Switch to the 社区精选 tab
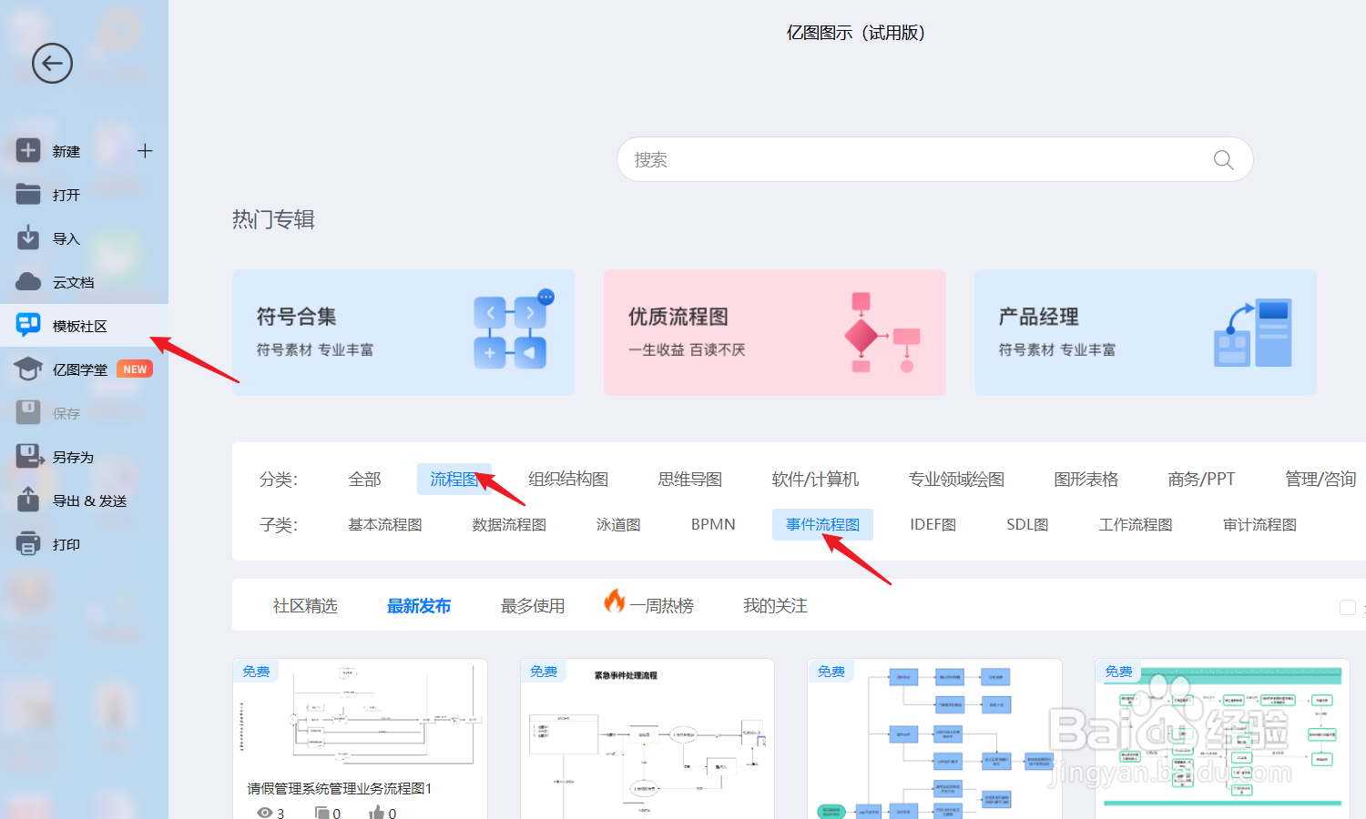 305,605
